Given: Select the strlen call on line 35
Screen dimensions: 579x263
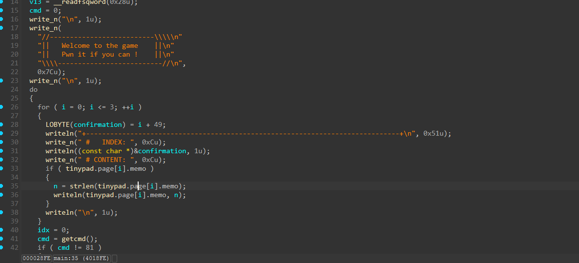Looking at the screenshot, I should coord(82,186).
